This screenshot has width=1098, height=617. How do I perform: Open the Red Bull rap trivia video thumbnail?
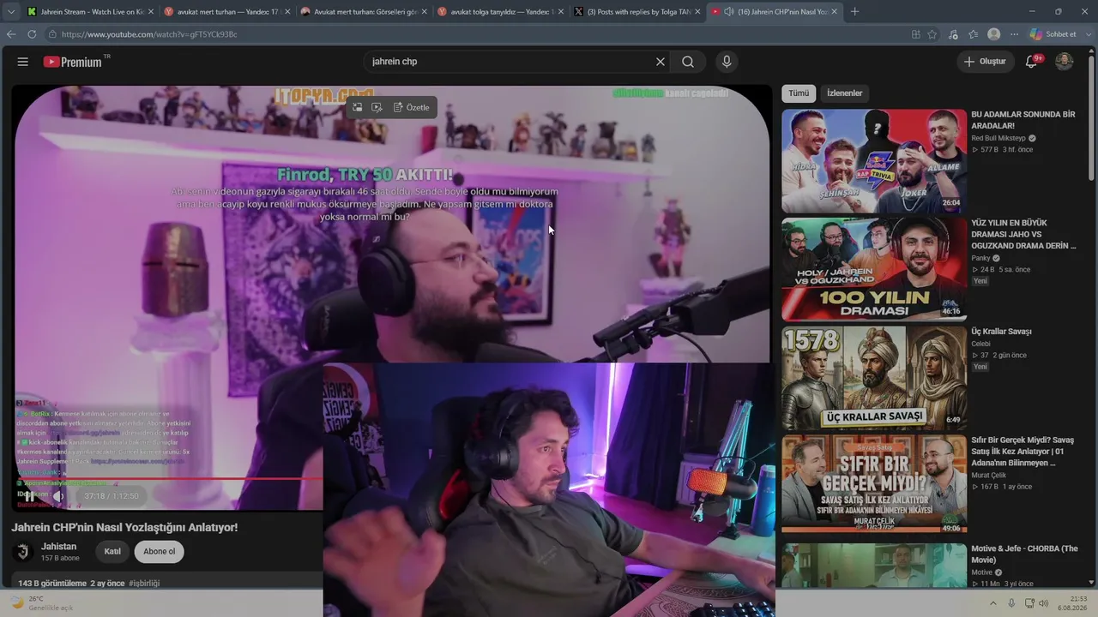click(874, 161)
